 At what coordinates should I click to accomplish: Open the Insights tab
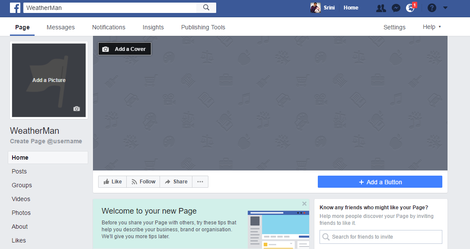point(153,27)
